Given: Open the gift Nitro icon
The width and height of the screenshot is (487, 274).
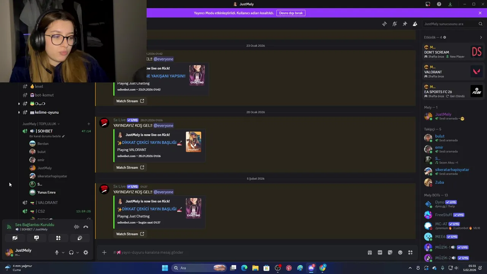Looking at the screenshot, I should point(369,252).
